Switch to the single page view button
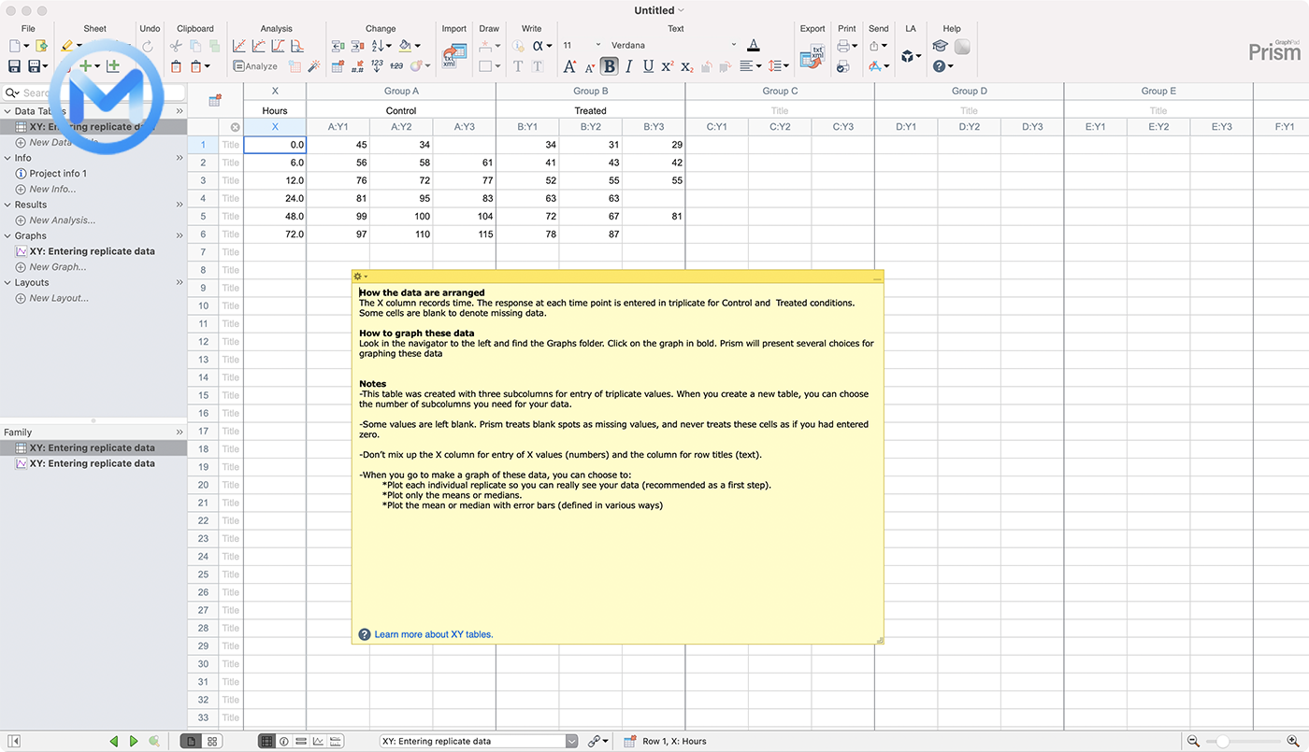Screen dimensions: 1309x752 (191, 741)
